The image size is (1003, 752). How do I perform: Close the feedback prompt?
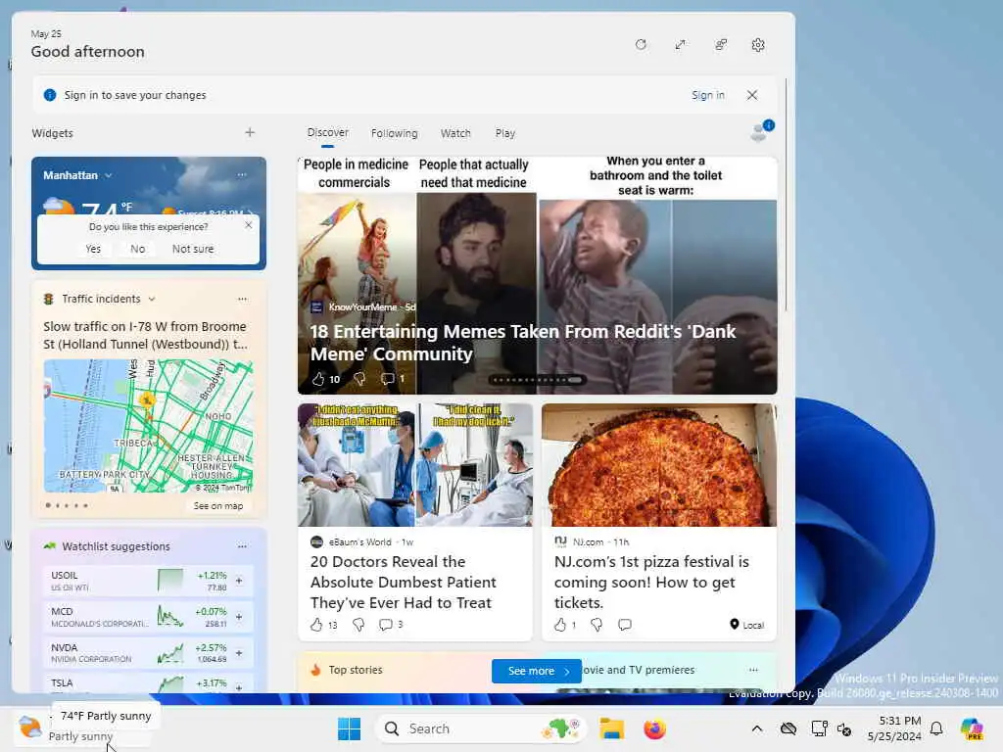click(x=248, y=225)
